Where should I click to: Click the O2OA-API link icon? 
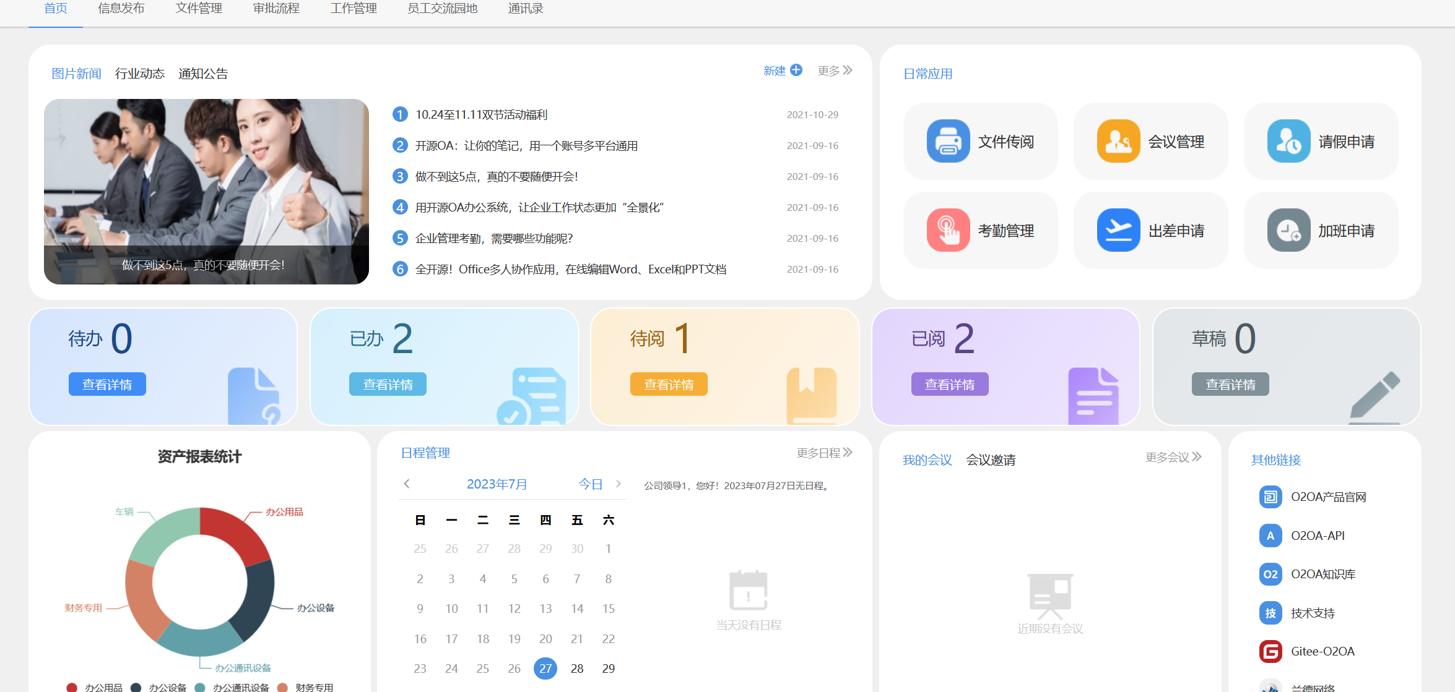(1270, 536)
